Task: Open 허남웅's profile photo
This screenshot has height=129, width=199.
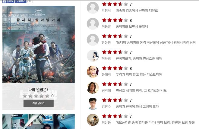Action: (93, 120)
